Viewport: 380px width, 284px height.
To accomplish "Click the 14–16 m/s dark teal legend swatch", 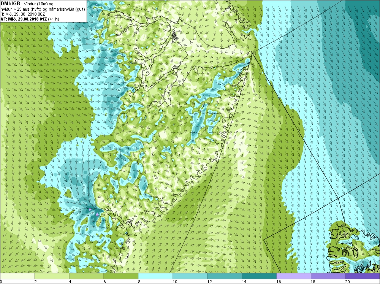I will (259, 276).
